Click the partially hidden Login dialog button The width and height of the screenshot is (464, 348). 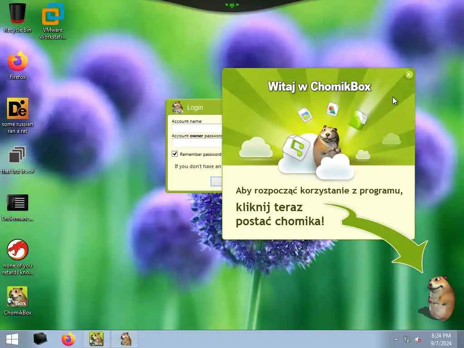pyautogui.click(x=216, y=181)
